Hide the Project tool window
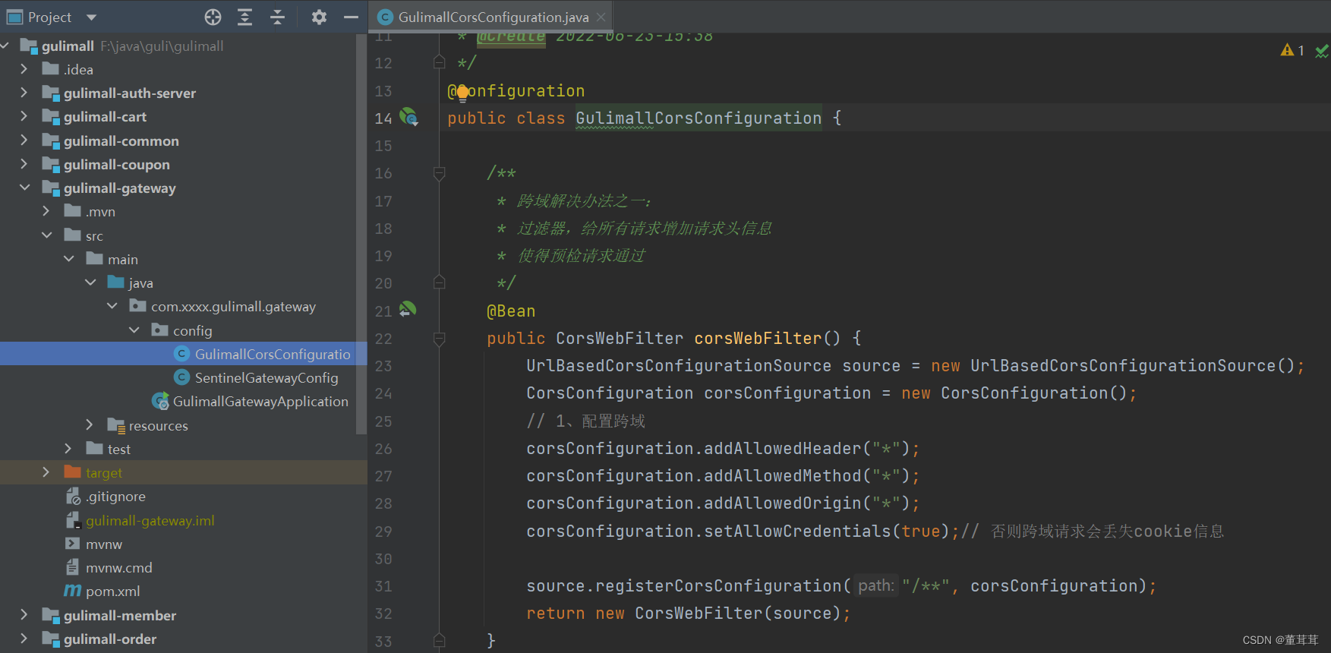Viewport: 1331px width, 653px height. coord(351,17)
